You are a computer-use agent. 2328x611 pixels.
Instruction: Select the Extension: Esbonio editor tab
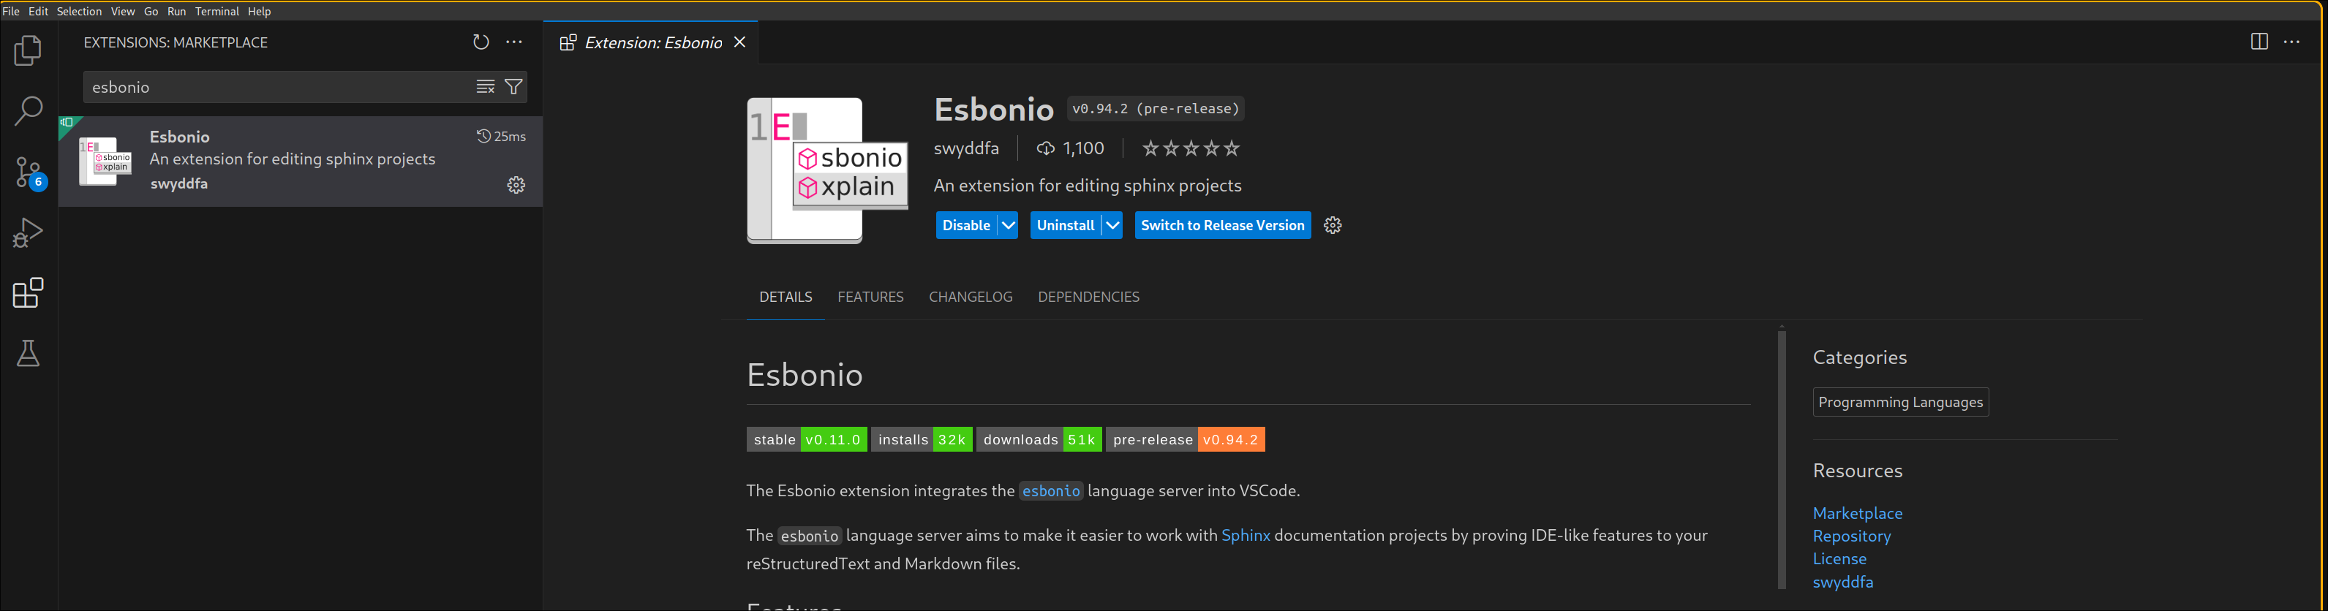pyautogui.click(x=651, y=42)
